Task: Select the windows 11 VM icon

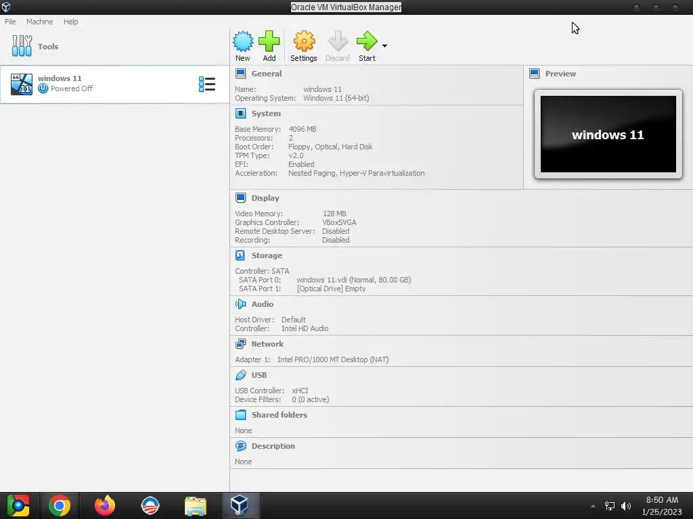Action: [x=21, y=84]
